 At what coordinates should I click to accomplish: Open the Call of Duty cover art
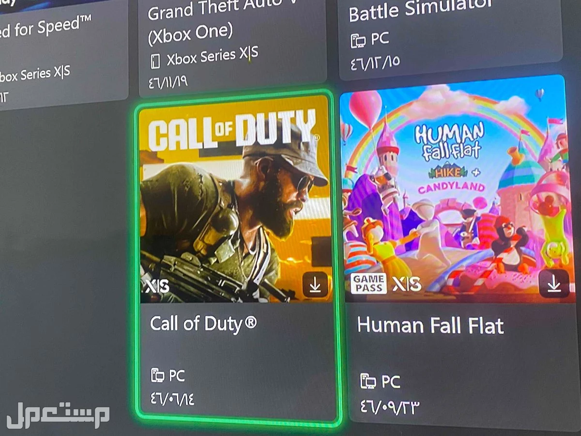pyautogui.click(x=235, y=199)
